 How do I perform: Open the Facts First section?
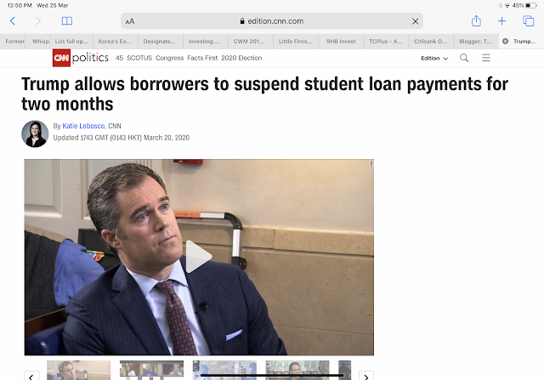[202, 58]
